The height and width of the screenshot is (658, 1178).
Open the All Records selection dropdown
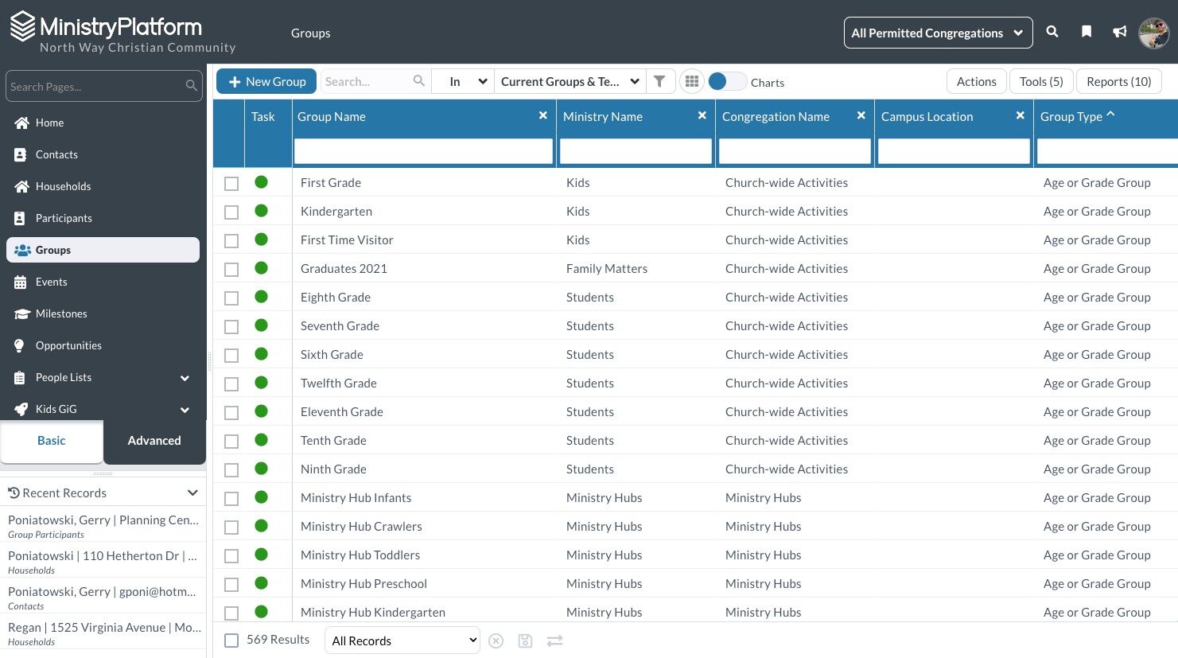tap(402, 640)
